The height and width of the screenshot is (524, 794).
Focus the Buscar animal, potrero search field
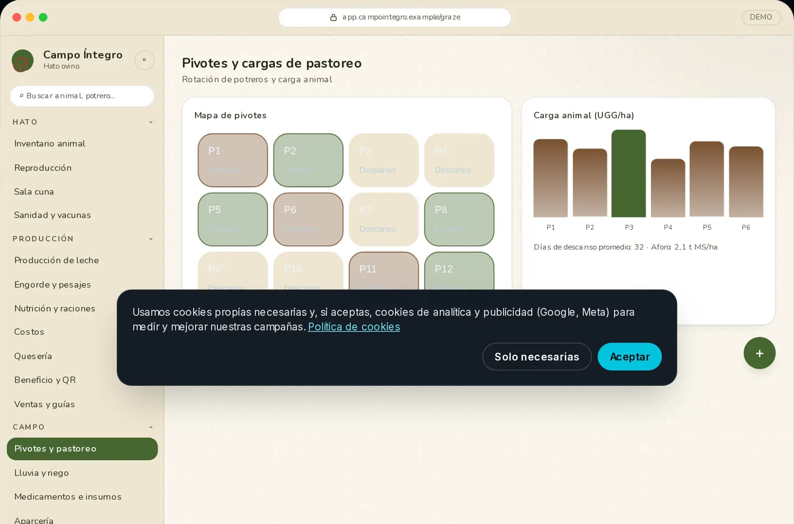tap(82, 96)
